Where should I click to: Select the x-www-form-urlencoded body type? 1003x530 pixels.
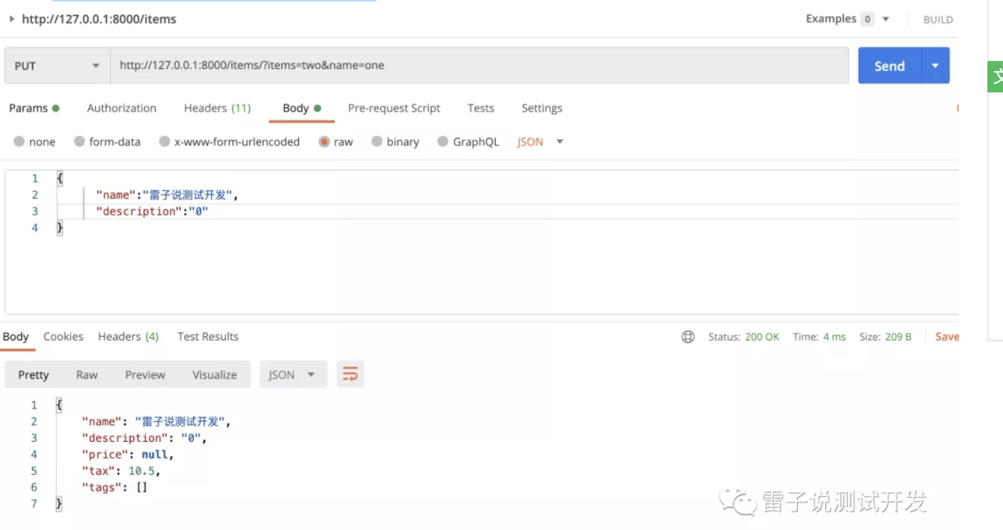[x=229, y=141]
